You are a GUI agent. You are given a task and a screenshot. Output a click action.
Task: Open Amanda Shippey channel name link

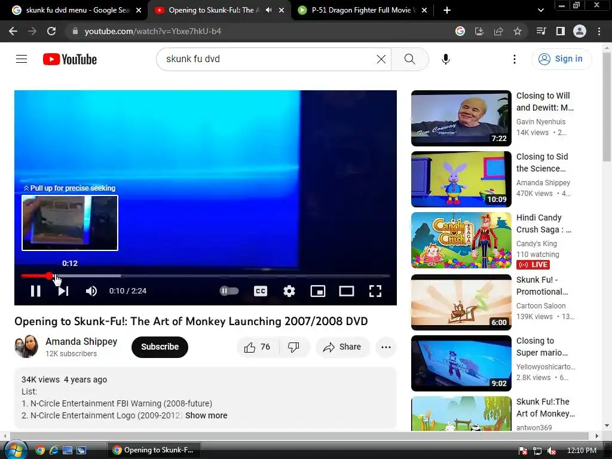click(81, 341)
